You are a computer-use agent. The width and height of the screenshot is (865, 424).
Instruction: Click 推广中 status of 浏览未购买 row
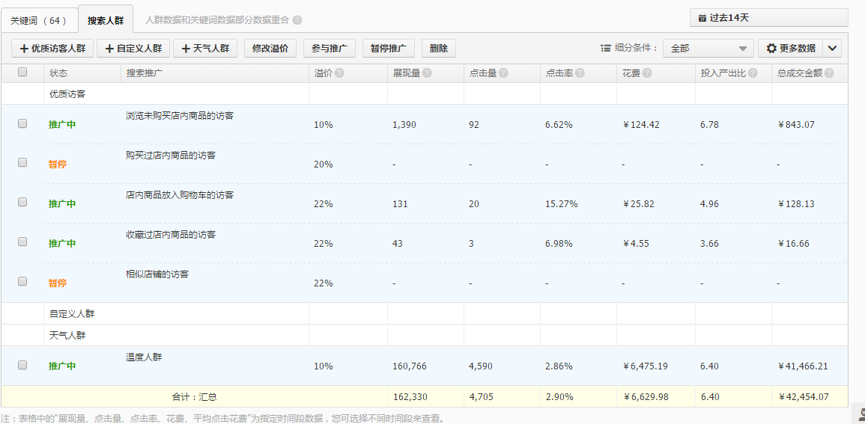pyautogui.click(x=62, y=125)
